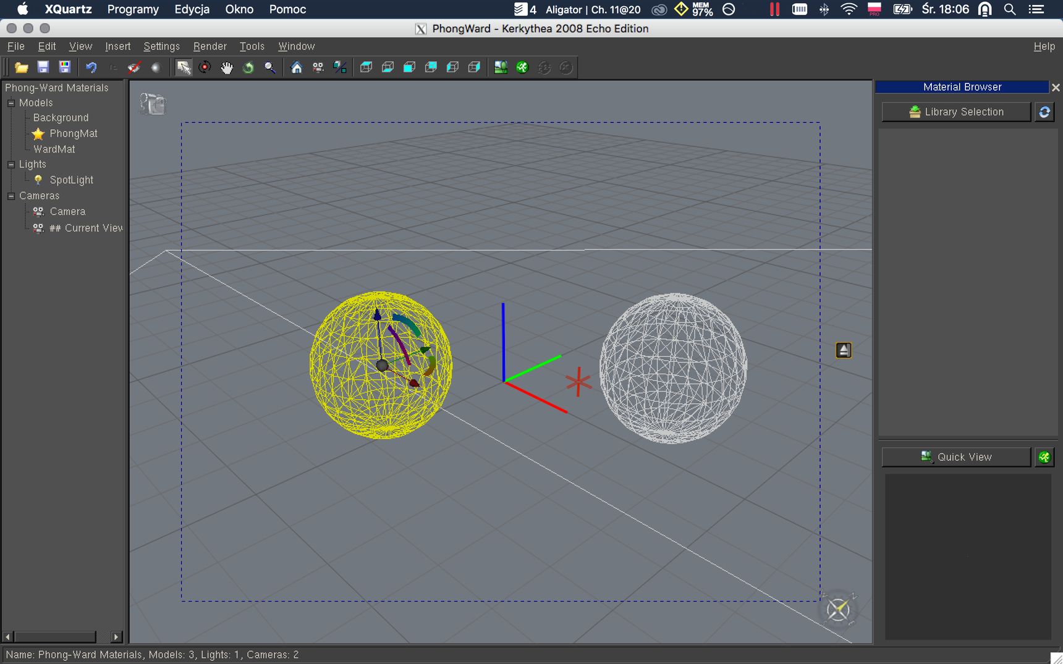Click the fifth cube view icon
Screen dimensions: 1063x664
pyautogui.click(x=453, y=67)
